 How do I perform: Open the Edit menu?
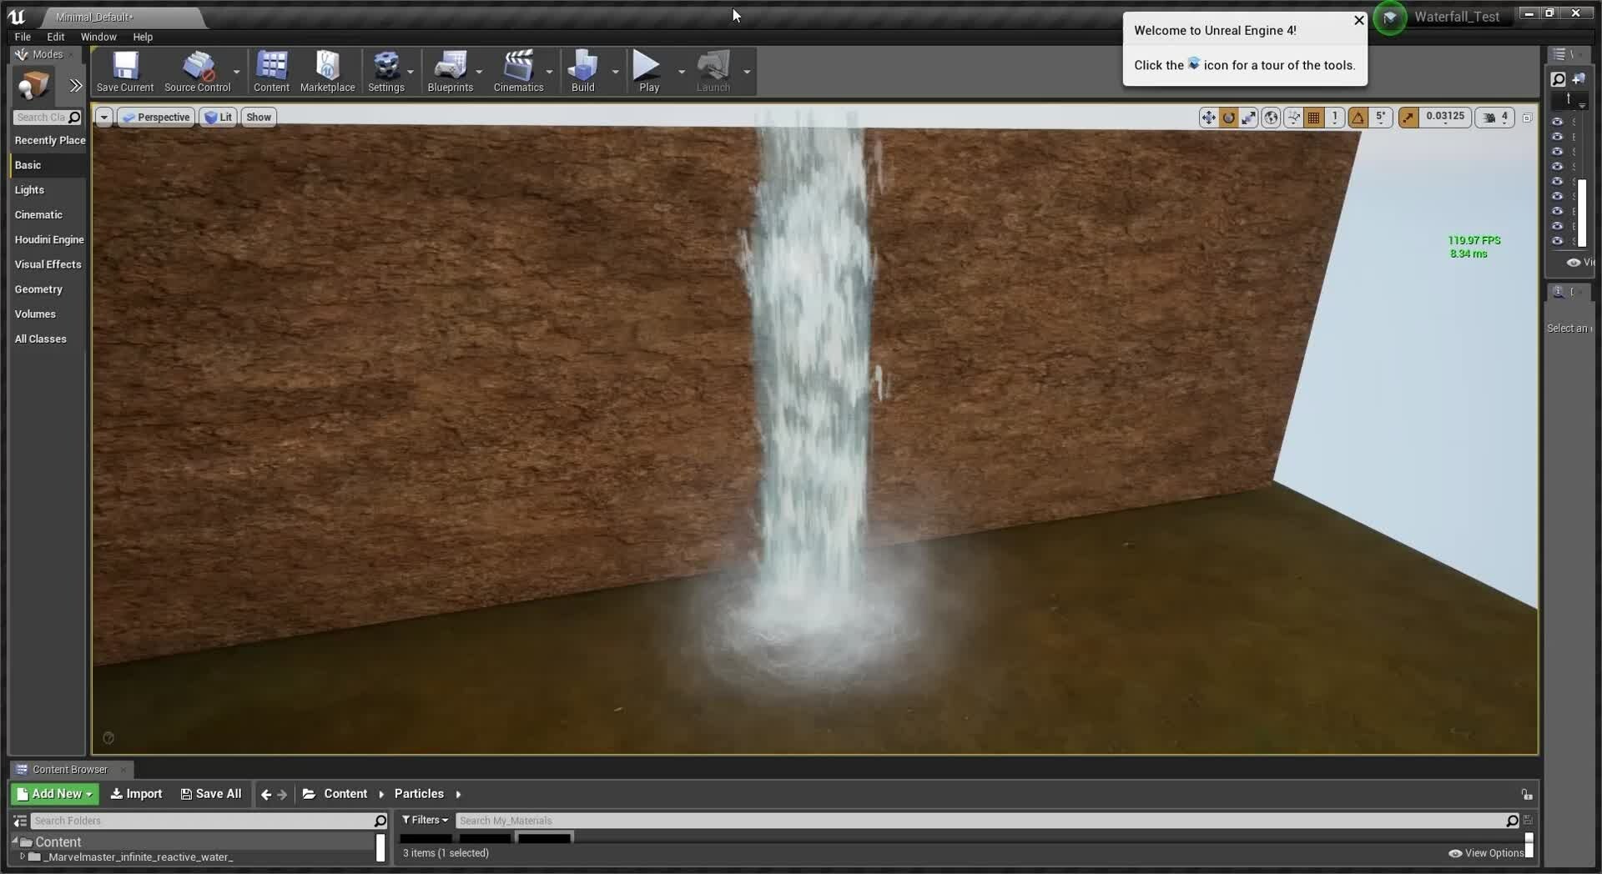[55, 37]
